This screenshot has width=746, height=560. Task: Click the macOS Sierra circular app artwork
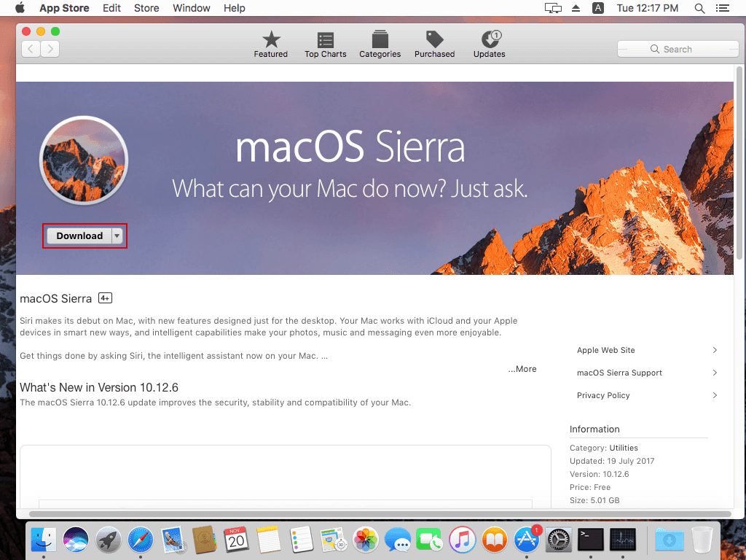pyautogui.click(x=83, y=160)
